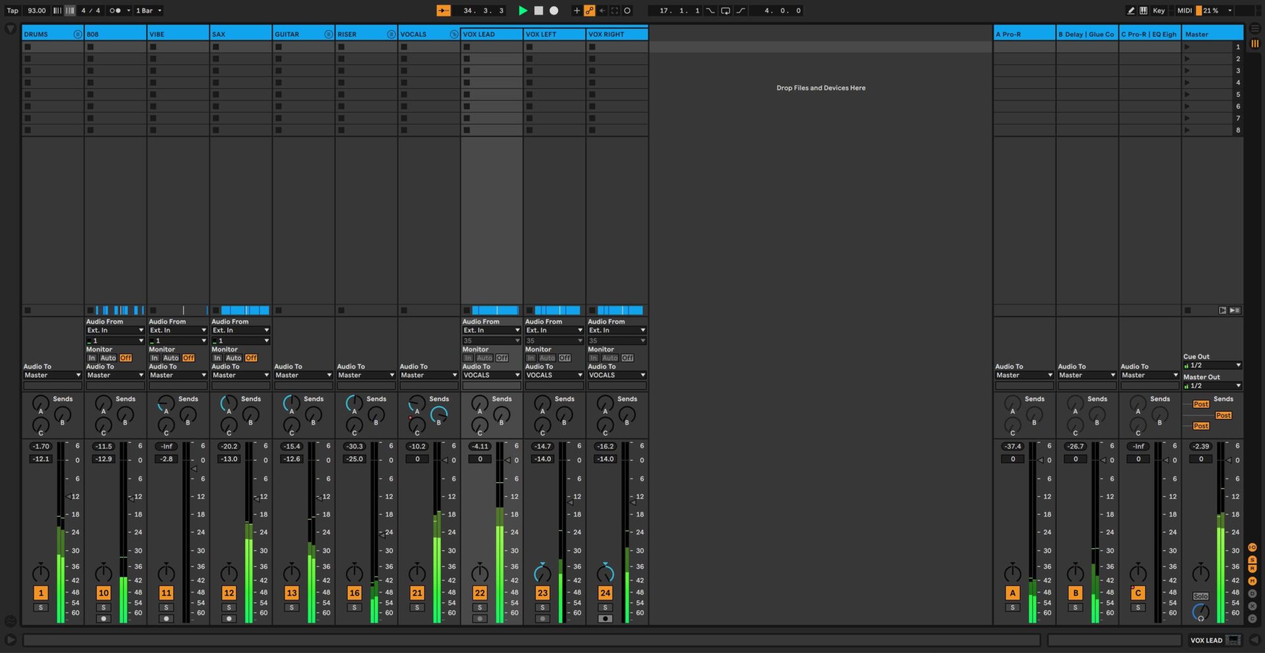
Task: Select the VOCALS track header
Action: (x=425, y=34)
